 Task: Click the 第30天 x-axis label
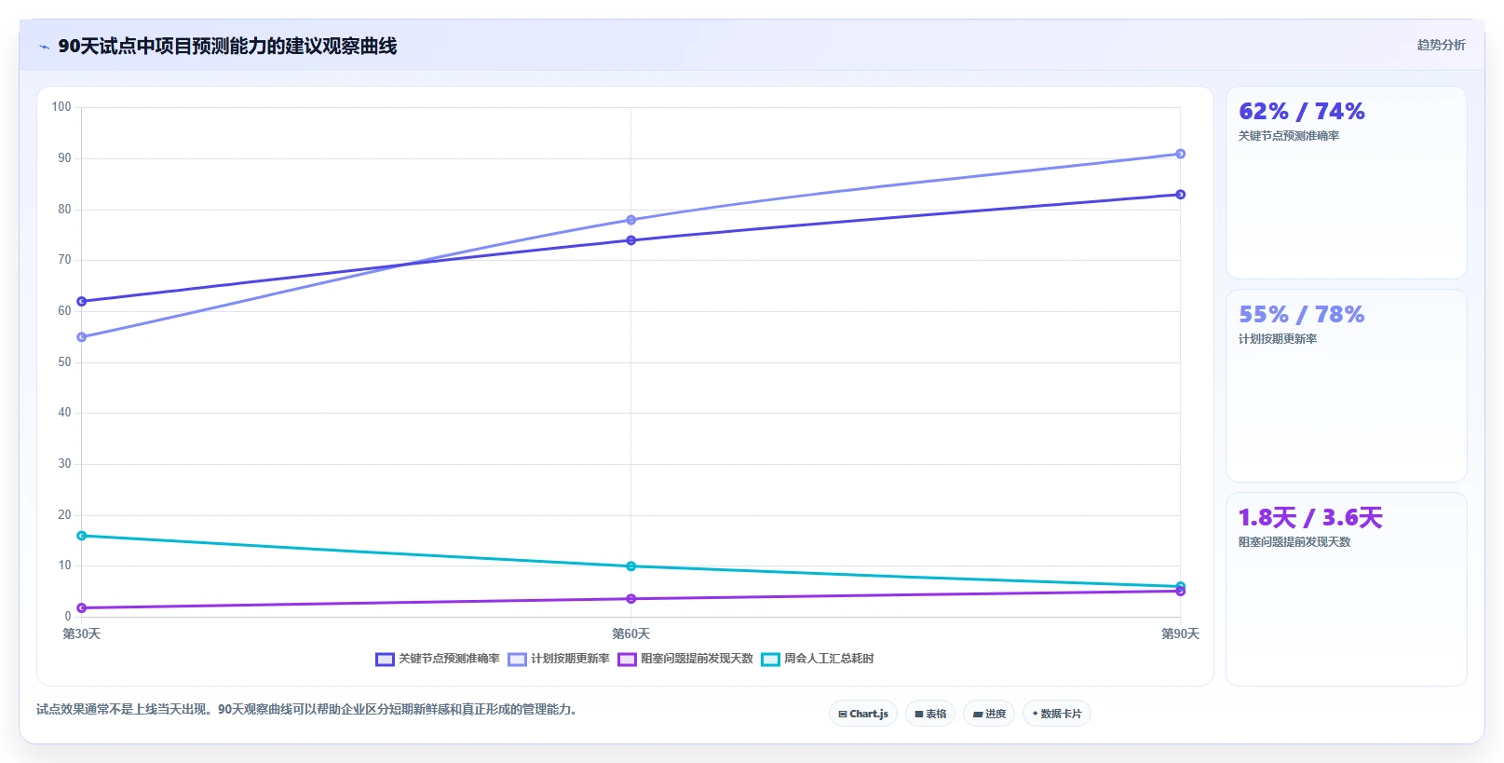point(82,634)
